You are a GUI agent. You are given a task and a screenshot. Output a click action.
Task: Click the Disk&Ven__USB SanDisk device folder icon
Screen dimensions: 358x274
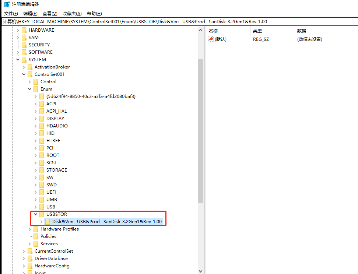pos(49,221)
